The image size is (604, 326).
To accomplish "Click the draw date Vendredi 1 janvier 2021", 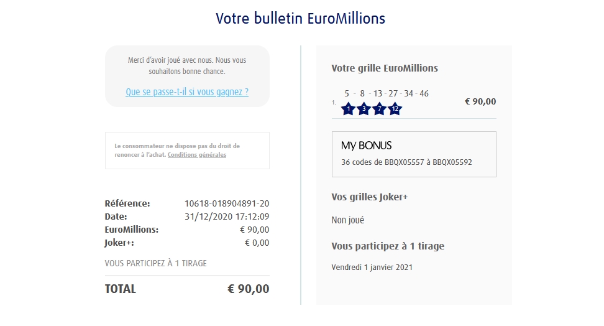I will pyautogui.click(x=372, y=268).
